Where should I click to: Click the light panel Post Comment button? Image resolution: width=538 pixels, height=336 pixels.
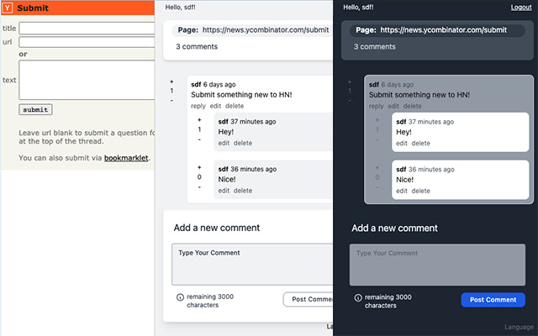tap(309, 299)
